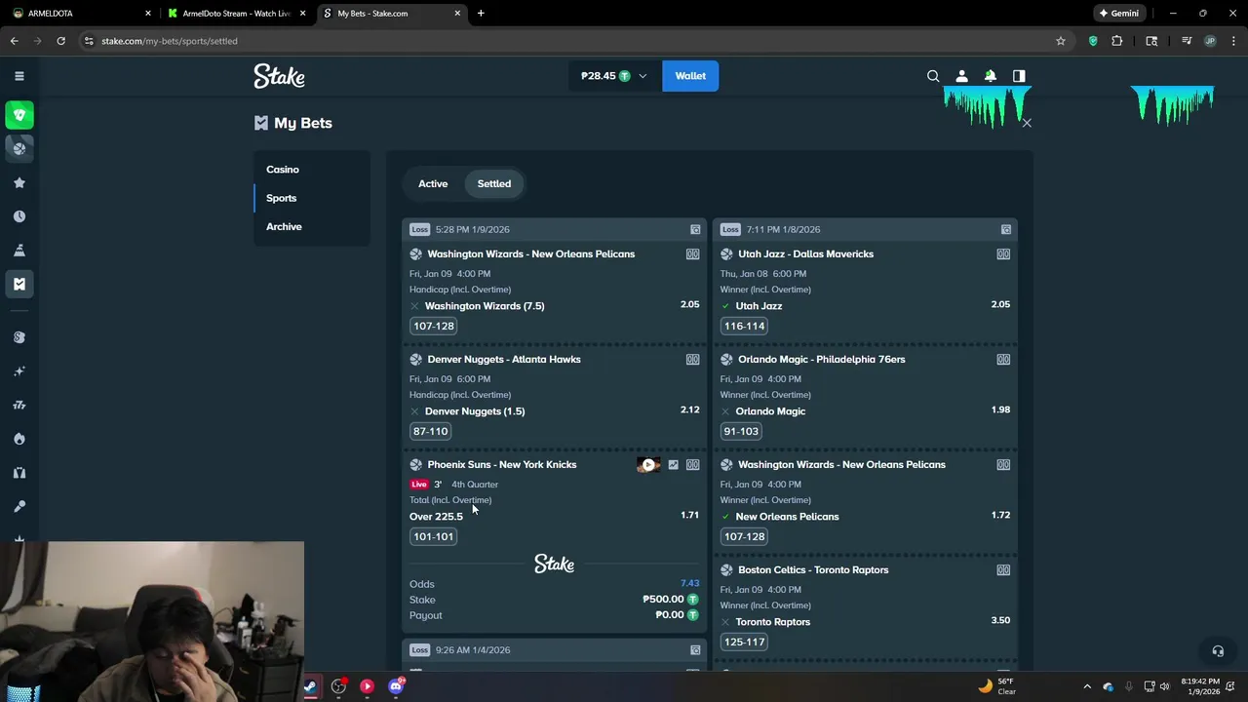Open bet slip icon for 7:11 PM 1/8/2026 bet
Viewport: 1248px width, 702px height.
[x=1005, y=229]
